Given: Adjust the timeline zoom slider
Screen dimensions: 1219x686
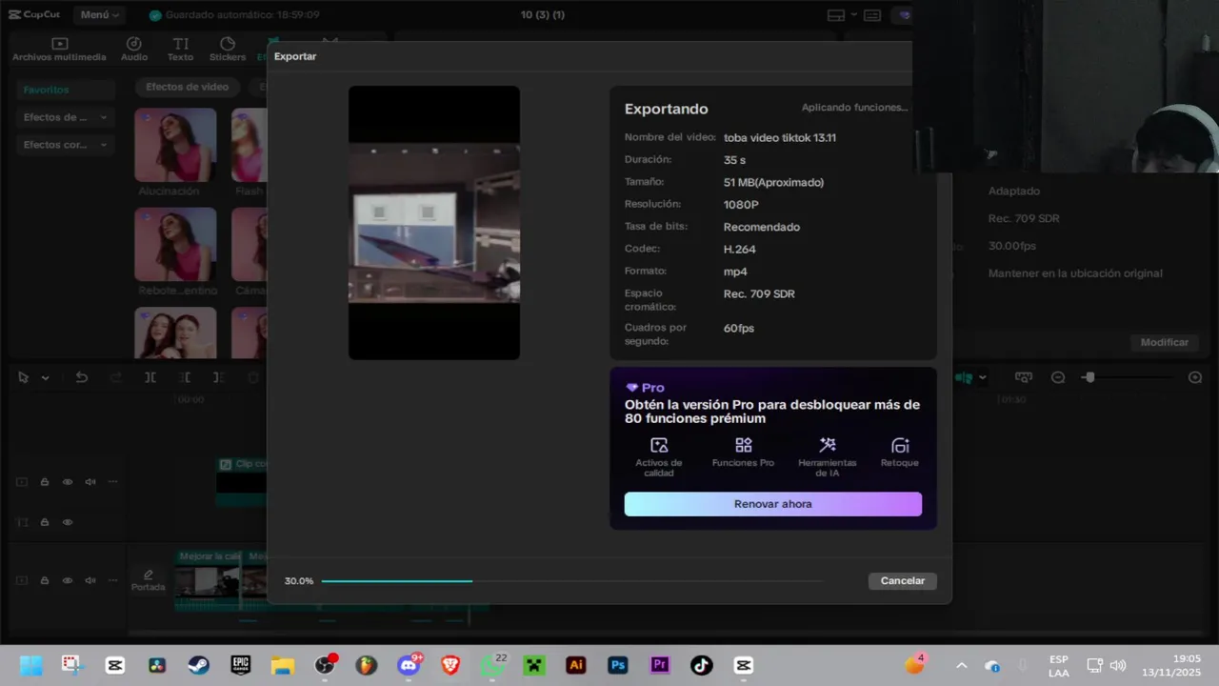Looking at the screenshot, I should (1089, 378).
